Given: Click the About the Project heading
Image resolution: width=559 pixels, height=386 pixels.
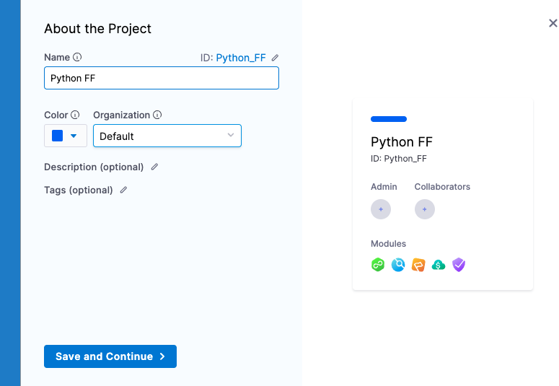Looking at the screenshot, I should [x=97, y=29].
